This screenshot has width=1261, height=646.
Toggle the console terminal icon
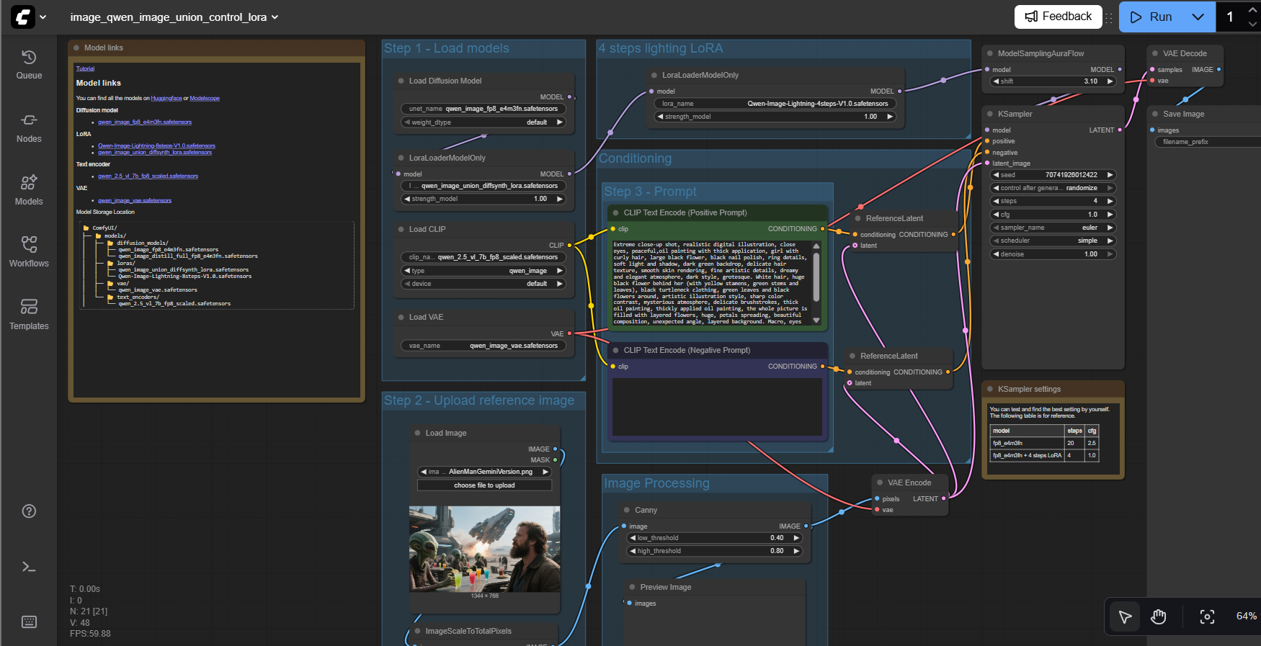[29, 567]
